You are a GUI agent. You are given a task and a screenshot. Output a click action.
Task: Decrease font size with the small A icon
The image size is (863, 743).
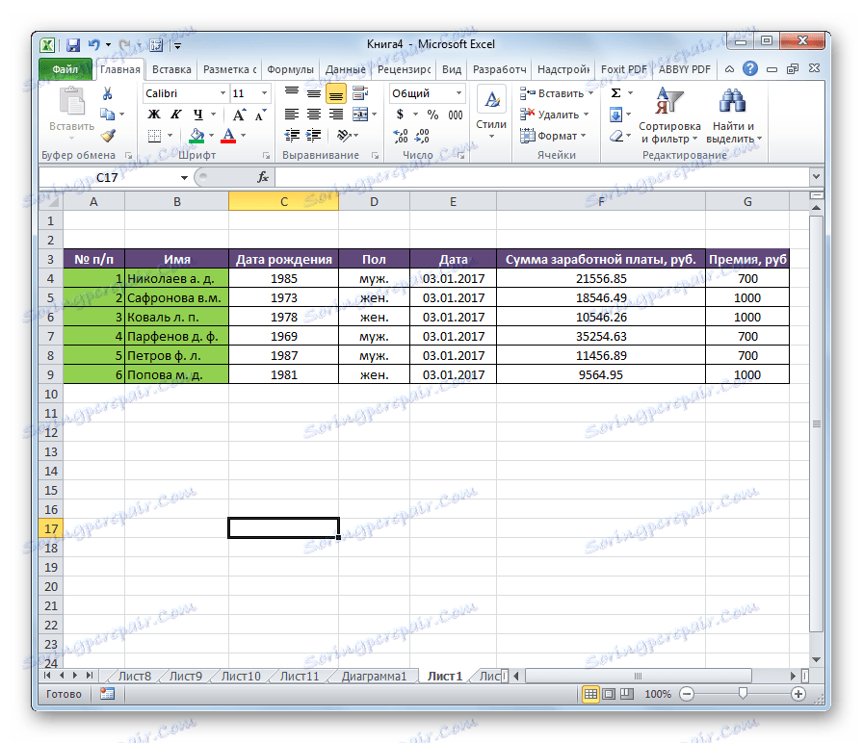point(260,115)
